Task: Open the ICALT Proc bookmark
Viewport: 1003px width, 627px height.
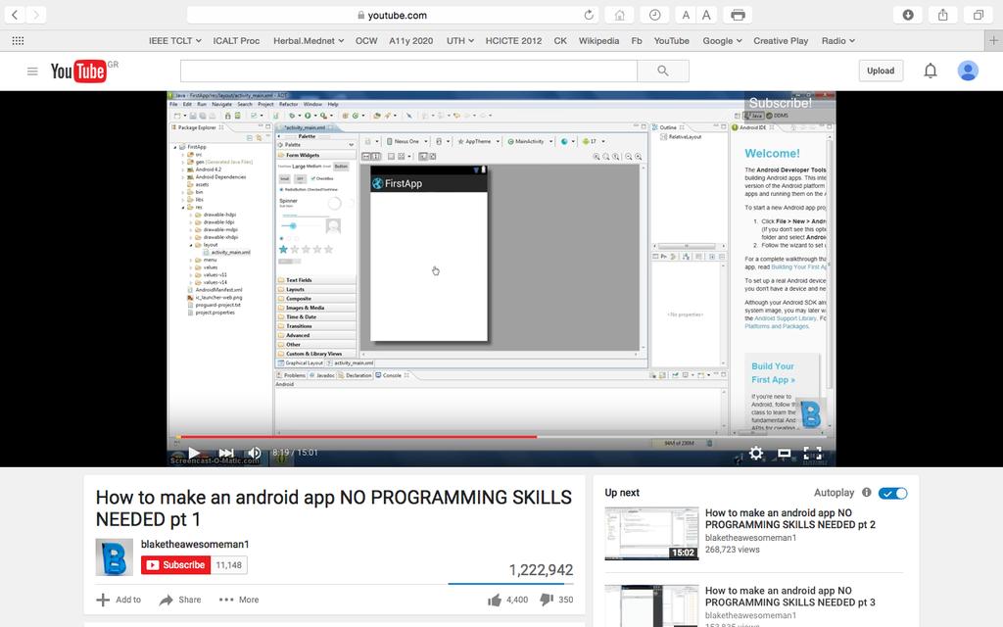Action: 236,40
